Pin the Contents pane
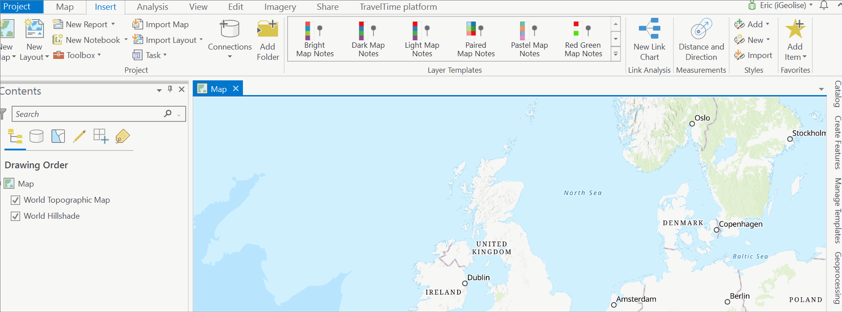 click(170, 89)
